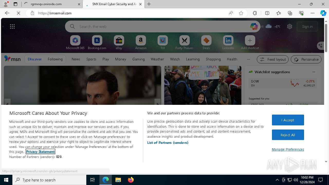Open the Learning category
The image size is (329, 185).
click(x=193, y=59)
